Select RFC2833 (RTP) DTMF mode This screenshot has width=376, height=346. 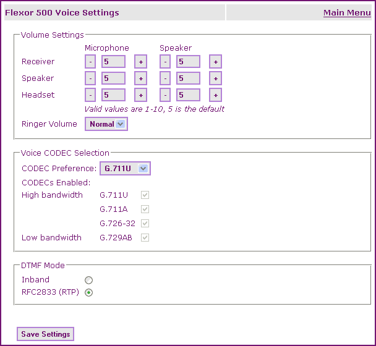(x=88, y=292)
